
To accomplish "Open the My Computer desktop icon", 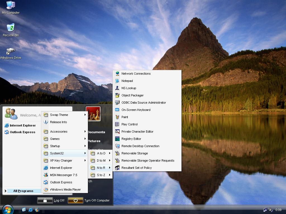I will click(x=11, y=7).
